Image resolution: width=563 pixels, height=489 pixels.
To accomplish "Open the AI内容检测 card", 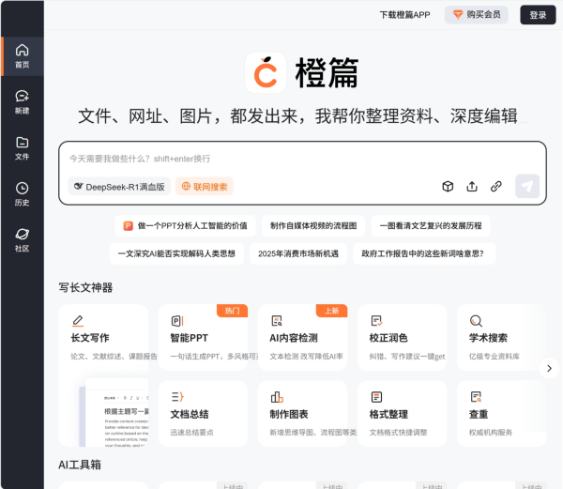I will 302,338.
